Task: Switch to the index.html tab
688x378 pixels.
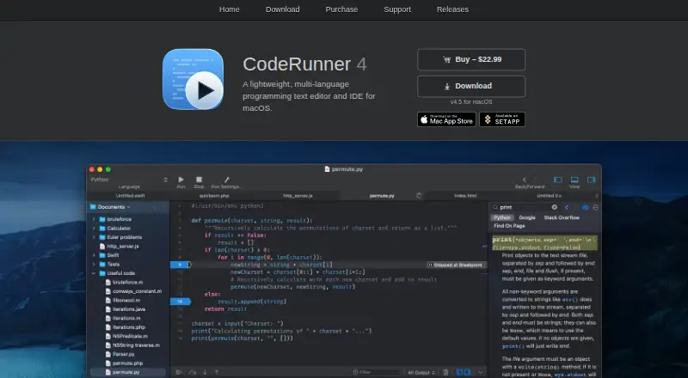Action: coord(465,196)
